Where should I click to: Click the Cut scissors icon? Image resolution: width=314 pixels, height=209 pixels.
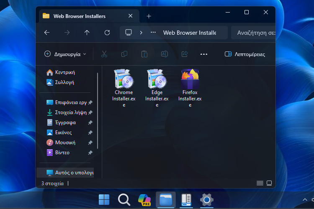pyautogui.click(x=104, y=54)
